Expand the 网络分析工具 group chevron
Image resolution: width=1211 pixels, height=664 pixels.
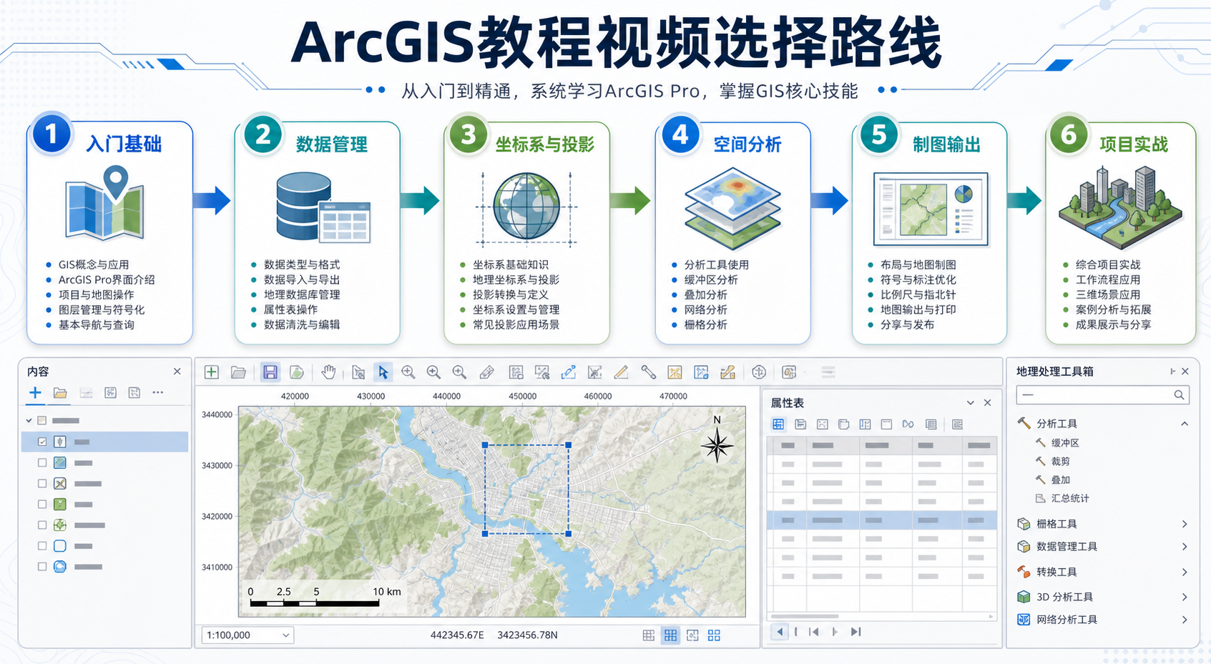click(x=1185, y=620)
